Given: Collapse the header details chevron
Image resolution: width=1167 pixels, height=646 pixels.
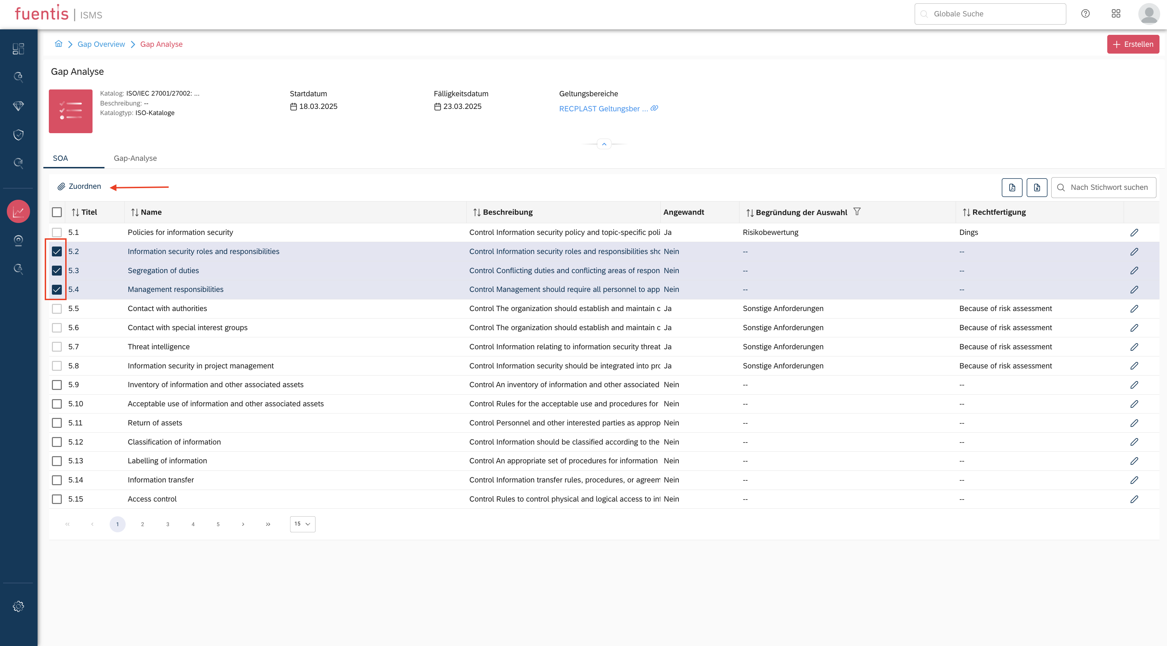Looking at the screenshot, I should pos(604,144).
